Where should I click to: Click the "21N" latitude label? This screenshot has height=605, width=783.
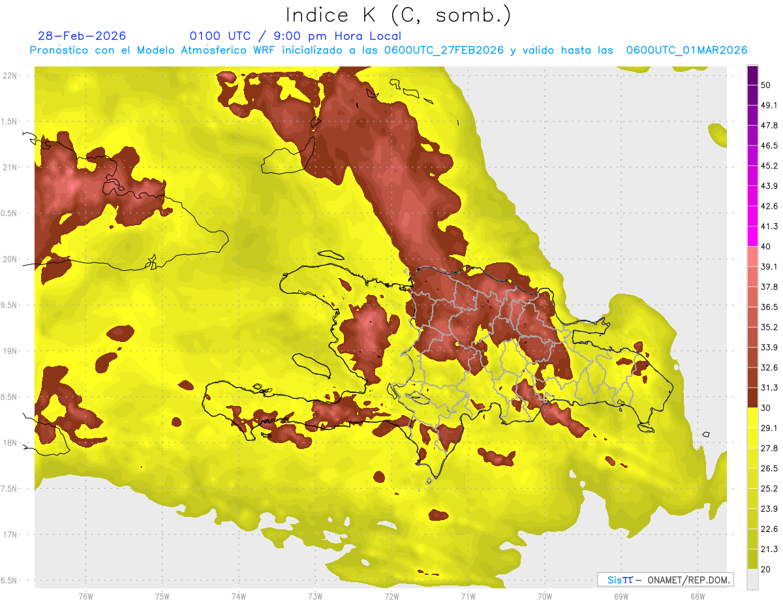pos(11,167)
